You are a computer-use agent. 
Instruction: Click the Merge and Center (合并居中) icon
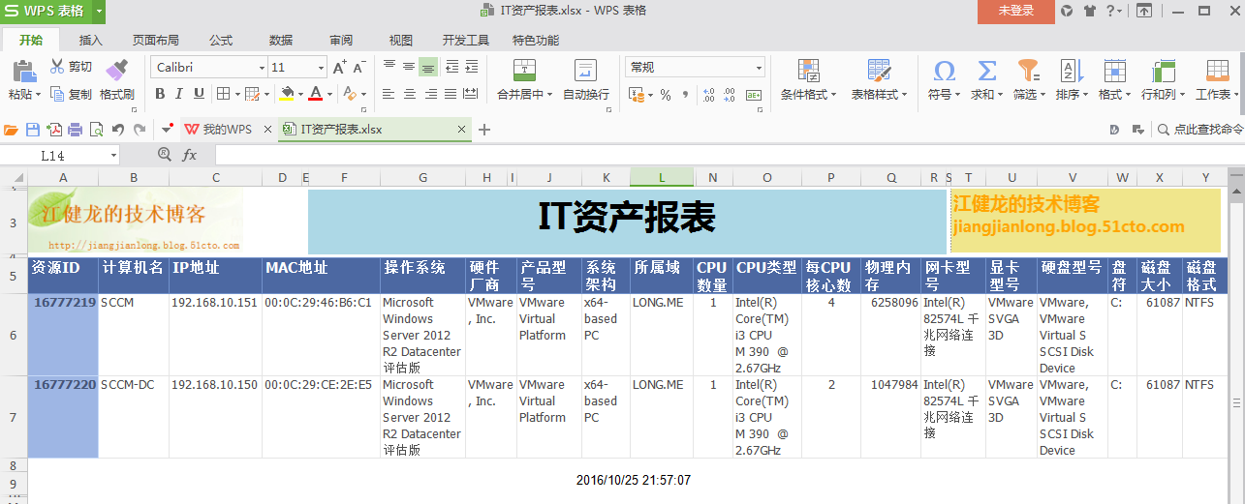[524, 71]
